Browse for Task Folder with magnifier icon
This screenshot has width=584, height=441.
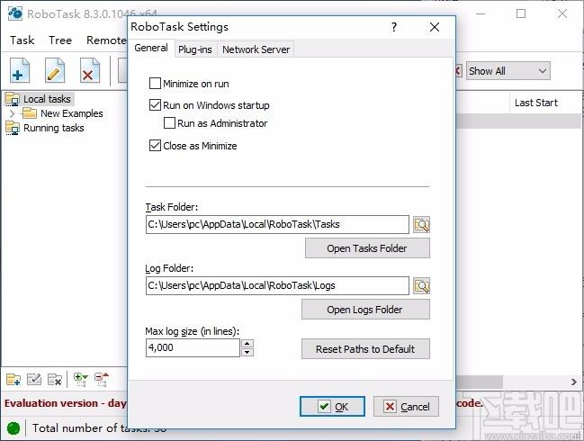pos(422,225)
